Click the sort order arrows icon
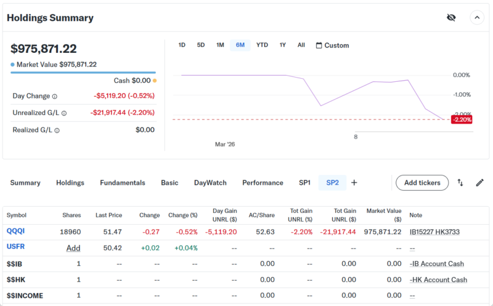Image resolution: width=493 pixels, height=306 pixels. 460,183
